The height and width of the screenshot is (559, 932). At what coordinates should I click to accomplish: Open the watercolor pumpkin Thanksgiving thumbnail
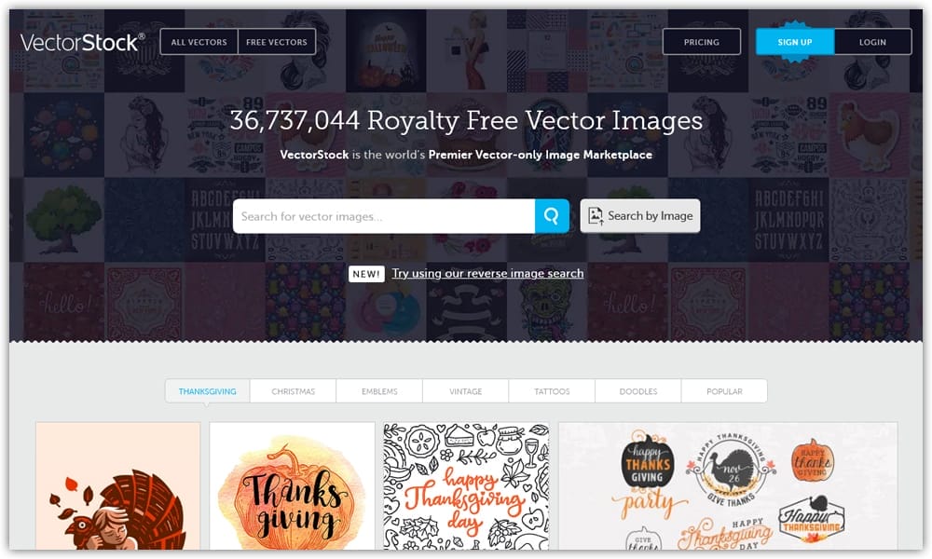click(x=292, y=486)
